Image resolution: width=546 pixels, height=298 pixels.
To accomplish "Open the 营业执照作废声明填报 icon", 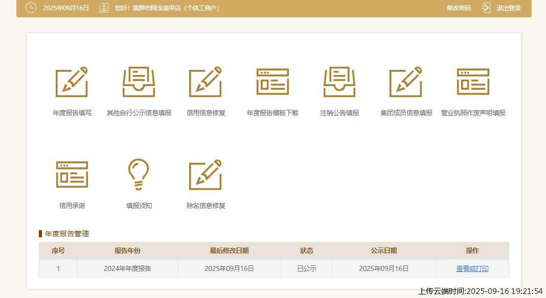I will (x=473, y=82).
